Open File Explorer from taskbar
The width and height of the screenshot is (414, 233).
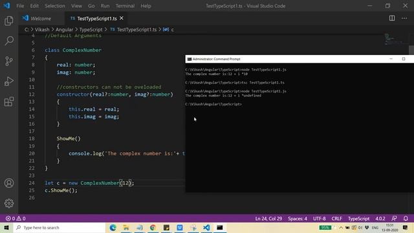point(126,227)
